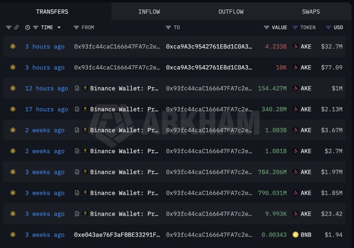The height and width of the screenshot is (248, 354).
Task: Click chain icon in 12 hours ago row
Action: click(x=13, y=89)
